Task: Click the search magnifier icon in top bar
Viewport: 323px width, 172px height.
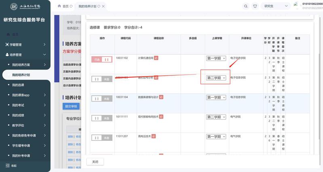Action: click(x=246, y=6)
